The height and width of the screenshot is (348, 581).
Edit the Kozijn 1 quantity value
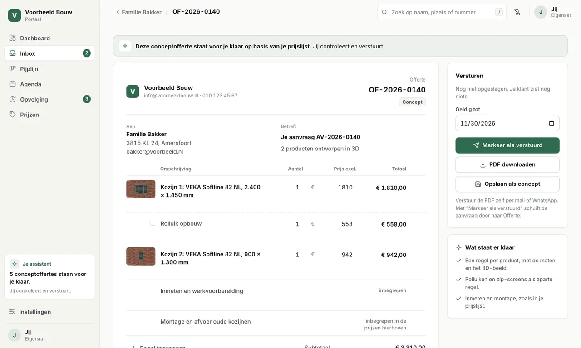click(x=297, y=187)
